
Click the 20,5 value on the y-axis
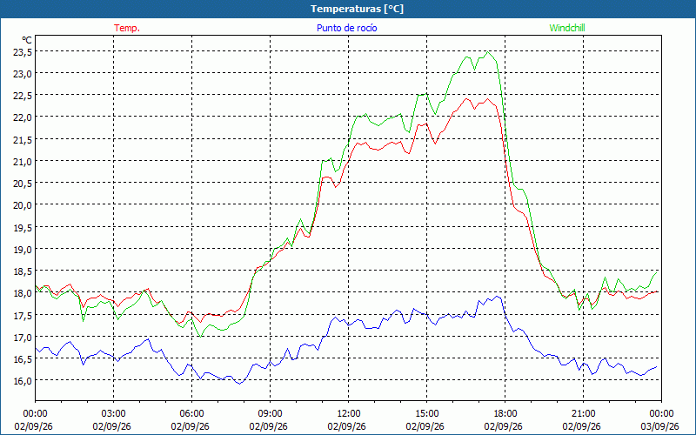coord(23,184)
